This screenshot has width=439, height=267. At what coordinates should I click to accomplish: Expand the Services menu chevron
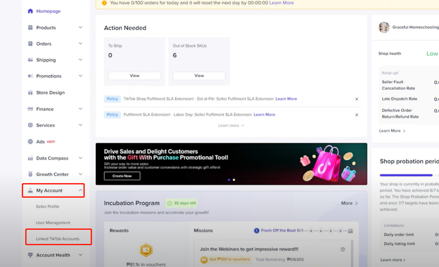[x=80, y=125]
